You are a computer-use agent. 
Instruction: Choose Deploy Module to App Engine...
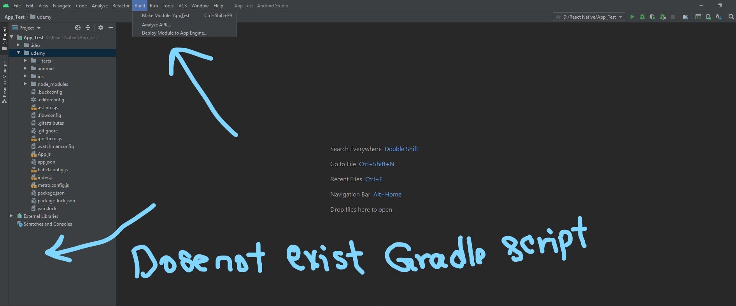click(184, 33)
